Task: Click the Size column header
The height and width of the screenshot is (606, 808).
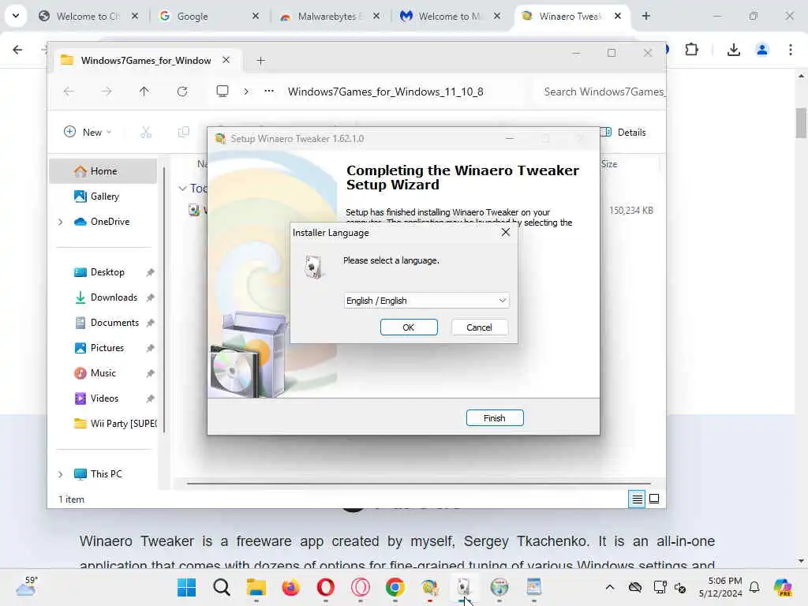Action: point(609,164)
